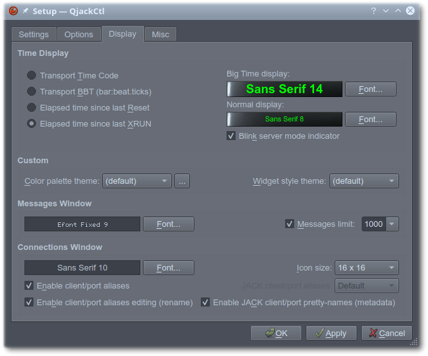This screenshot has width=428, height=356.
Task: Maximize the Setup window
Action: point(398,11)
